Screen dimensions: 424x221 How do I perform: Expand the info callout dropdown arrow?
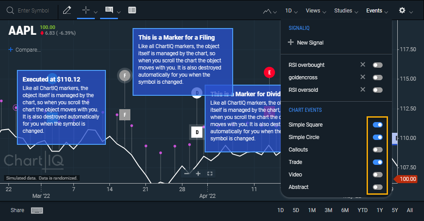point(119,12)
